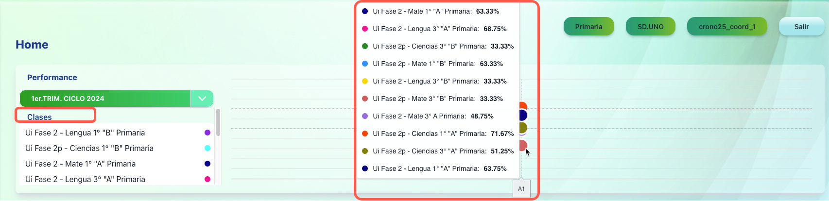Select class Ui Fase 2 - Lengua 3° "A" Primaria
The width and height of the screenshot is (829, 201).
tap(85, 179)
